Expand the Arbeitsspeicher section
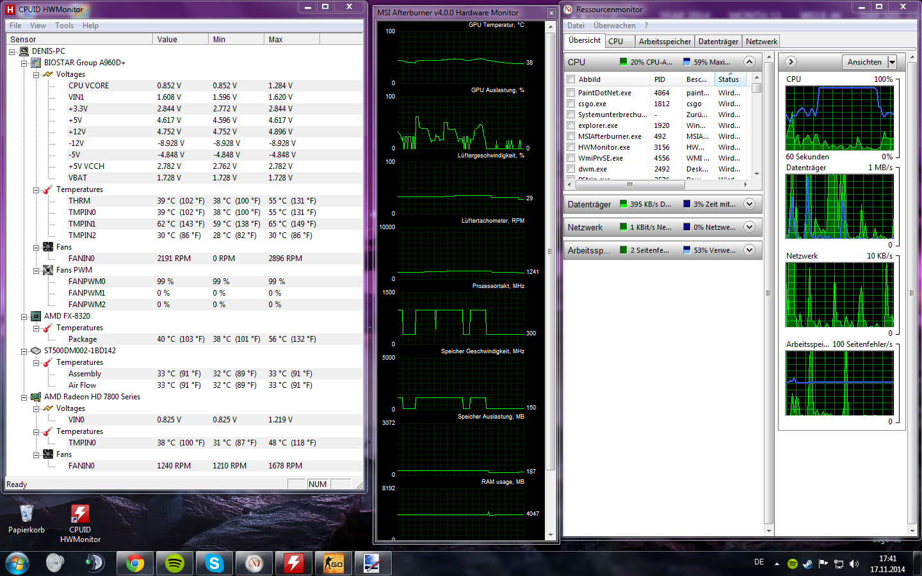The height and width of the screenshot is (576, 922). (x=749, y=250)
